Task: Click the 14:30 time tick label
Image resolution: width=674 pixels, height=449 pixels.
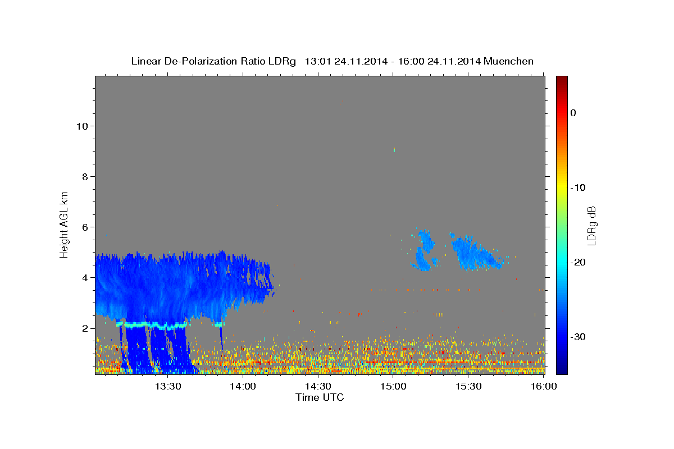Action: coord(317,386)
